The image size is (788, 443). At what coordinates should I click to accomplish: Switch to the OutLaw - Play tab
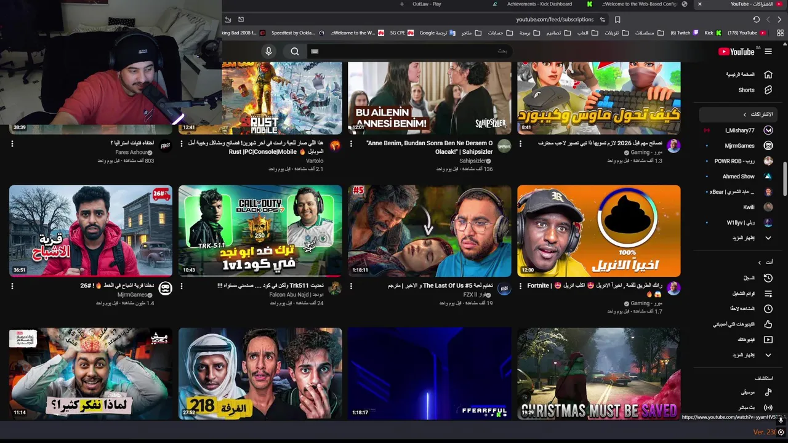(427, 4)
